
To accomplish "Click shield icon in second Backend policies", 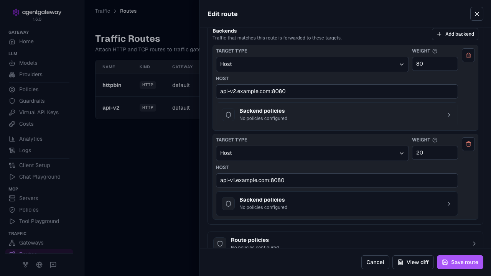I will tap(228, 204).
